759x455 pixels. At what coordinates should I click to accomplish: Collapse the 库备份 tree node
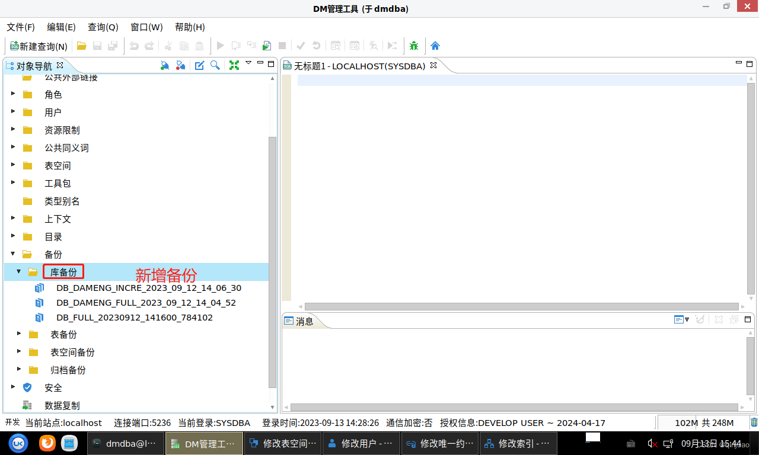tap(19, 271)
